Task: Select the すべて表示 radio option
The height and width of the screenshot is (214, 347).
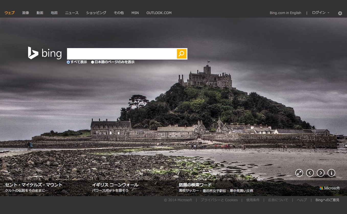Action: (68, 62)
